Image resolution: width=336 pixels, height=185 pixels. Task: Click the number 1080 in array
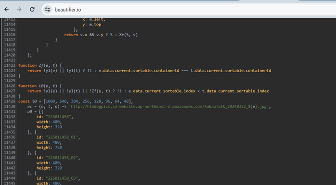(51, 101)
